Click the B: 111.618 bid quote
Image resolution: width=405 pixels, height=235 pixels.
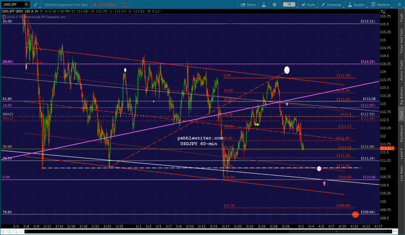click(104, 5)
